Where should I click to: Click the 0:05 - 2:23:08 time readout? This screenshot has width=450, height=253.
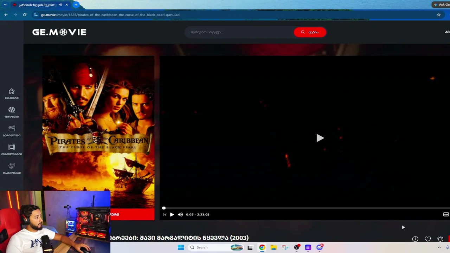(198, 214)
